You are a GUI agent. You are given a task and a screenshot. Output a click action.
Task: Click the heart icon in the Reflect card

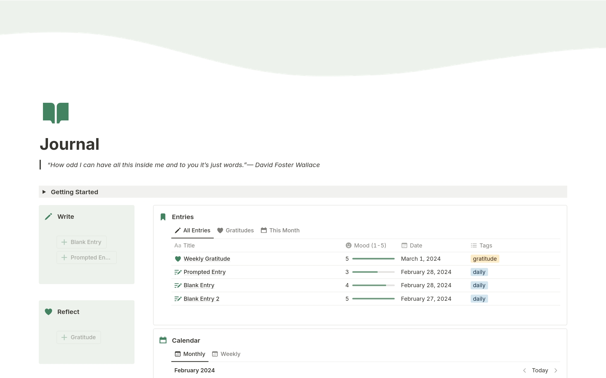[x=48, y=311]
